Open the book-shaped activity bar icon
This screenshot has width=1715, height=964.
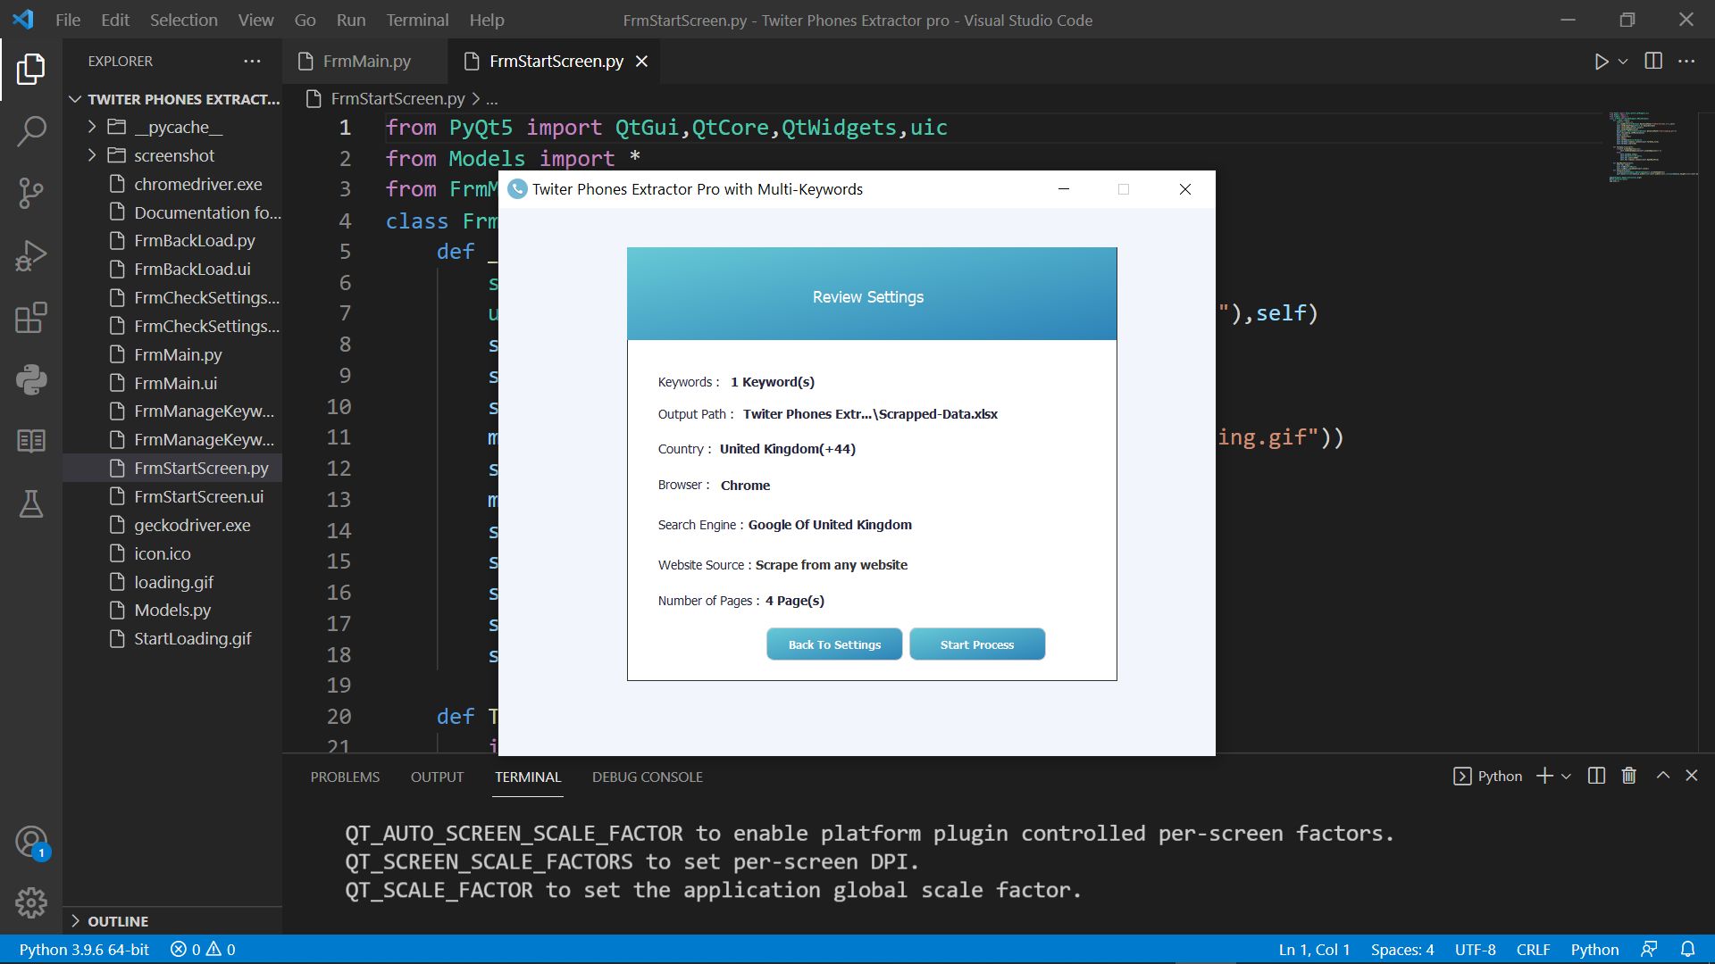30,441
